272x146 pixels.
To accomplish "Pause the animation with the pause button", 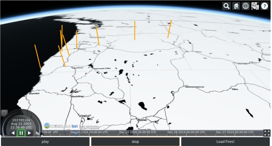I will [x=21, y=133].
